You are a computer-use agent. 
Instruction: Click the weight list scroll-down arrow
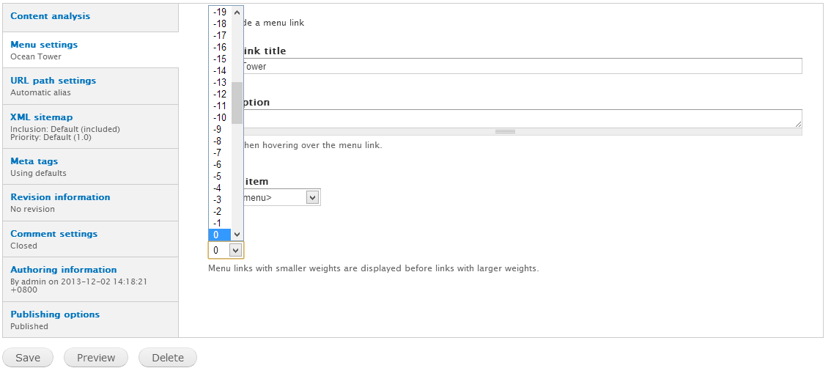pyautogui.click(x=237, y=235)
